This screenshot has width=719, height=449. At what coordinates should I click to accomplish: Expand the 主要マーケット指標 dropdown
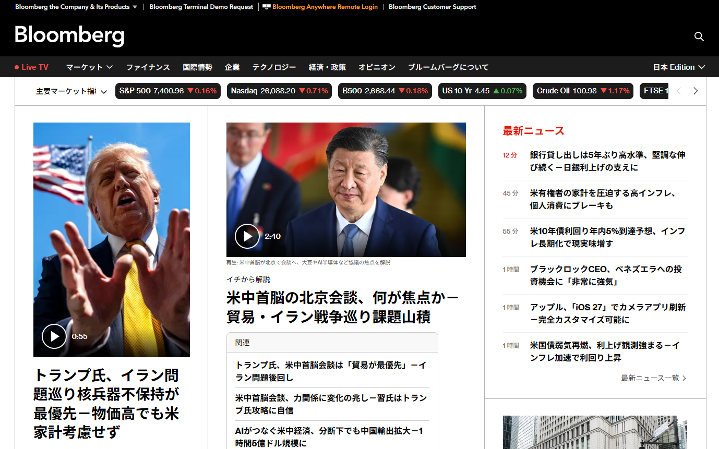point(71,91)
